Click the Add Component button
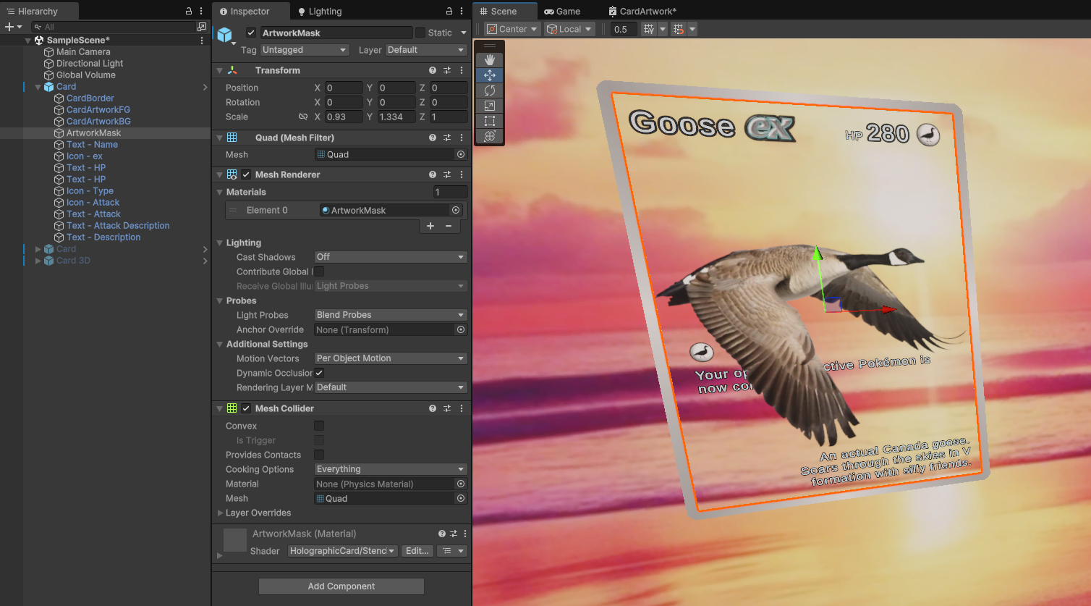 pyautogui.click(x=341, y=586)
